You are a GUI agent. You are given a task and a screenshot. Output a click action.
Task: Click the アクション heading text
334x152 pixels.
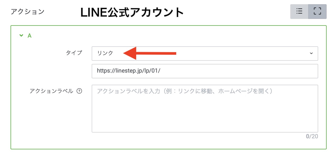[x=27, y=12]
